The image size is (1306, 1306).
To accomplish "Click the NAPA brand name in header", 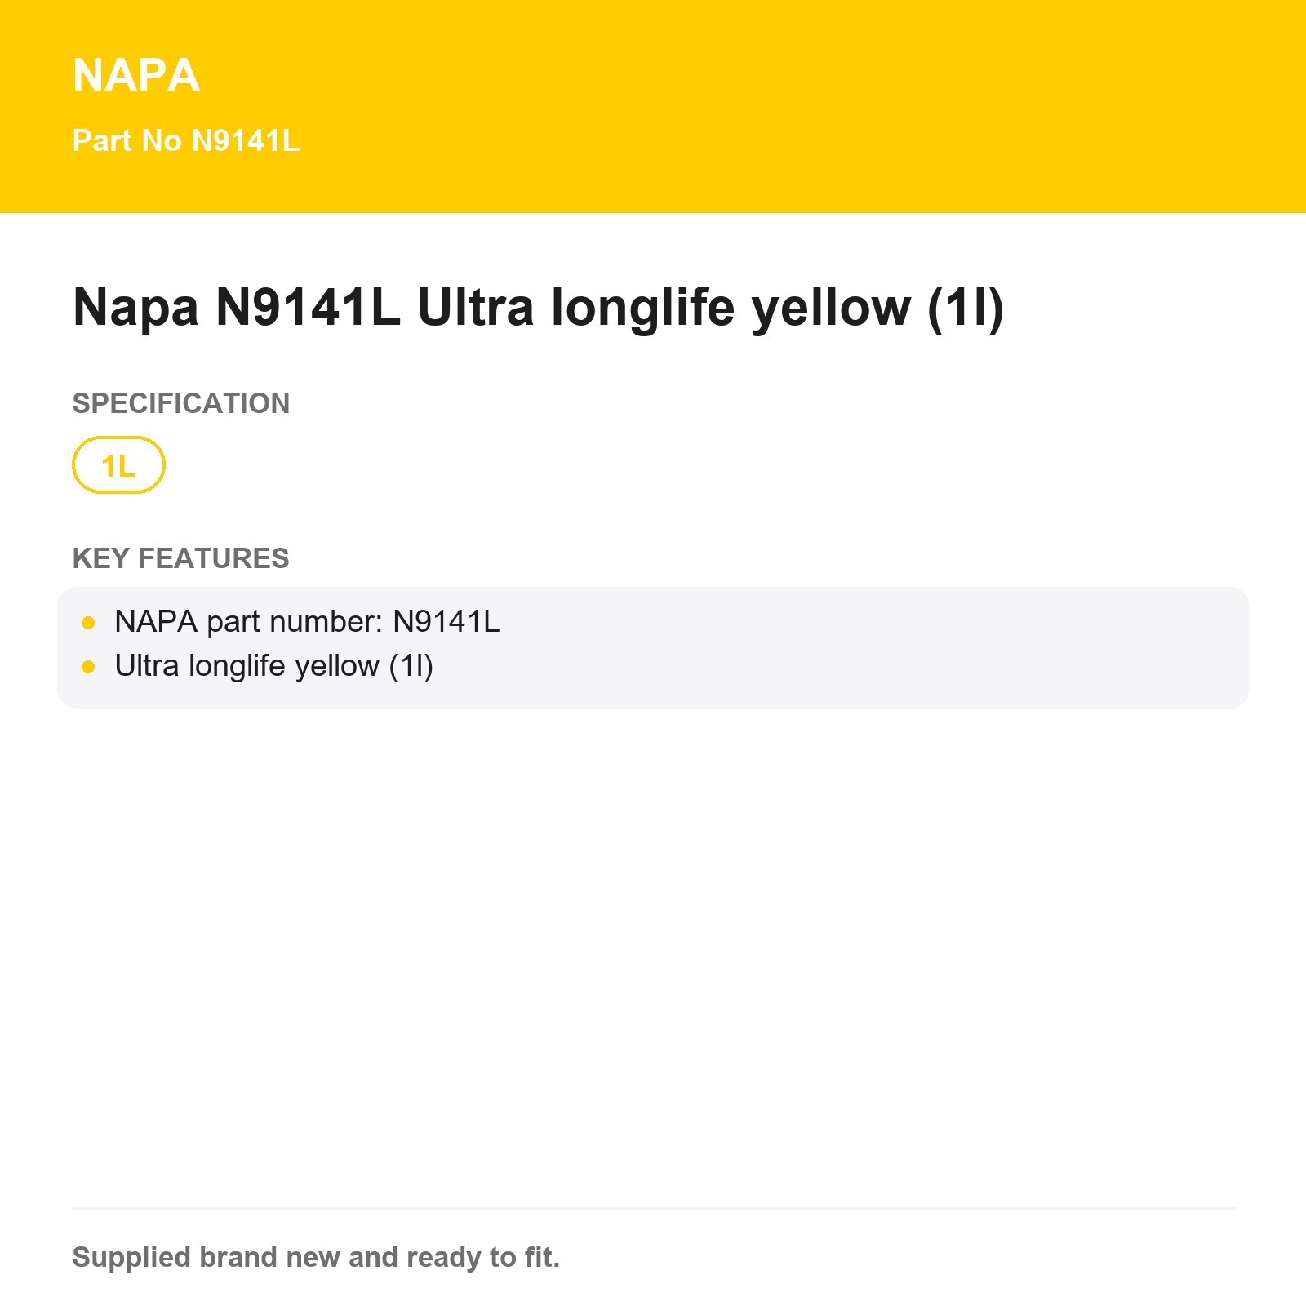I will (135, 75).
